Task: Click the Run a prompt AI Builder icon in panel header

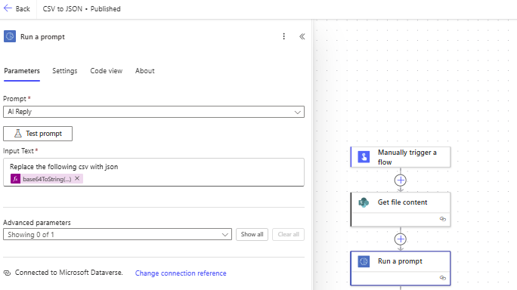Action: tap(10, 36)
